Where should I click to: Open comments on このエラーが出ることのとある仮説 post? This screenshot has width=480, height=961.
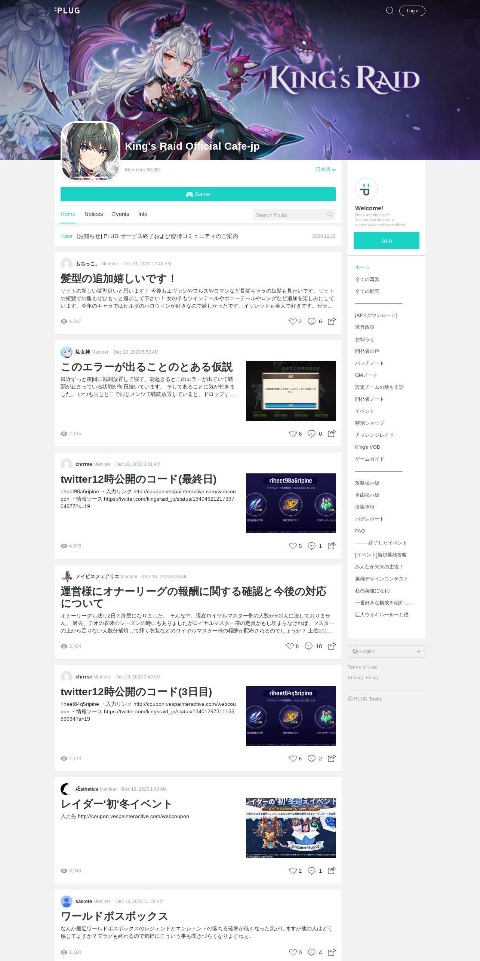311,434
